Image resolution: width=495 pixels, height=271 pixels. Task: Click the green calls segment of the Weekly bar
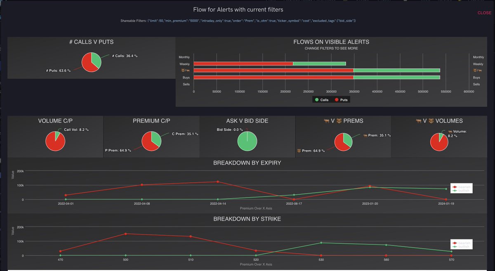320,64
